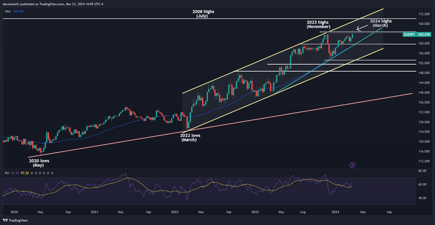This screenshot has width=435, height=225.
Task: Select the SMA value 158.876
Action: point(18,11)
